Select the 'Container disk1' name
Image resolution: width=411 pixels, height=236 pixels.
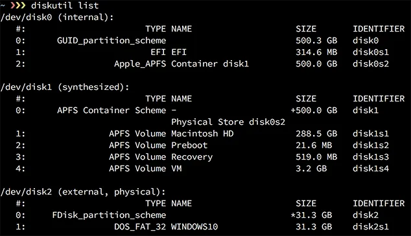coord(210,64)
